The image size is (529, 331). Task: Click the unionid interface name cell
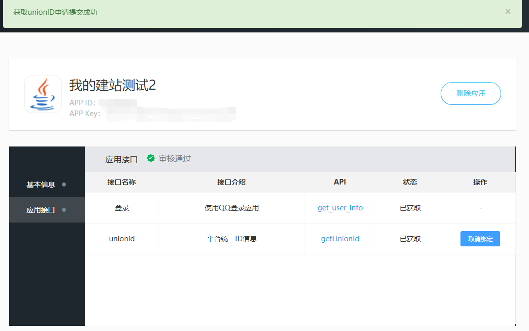coord(122,239)
